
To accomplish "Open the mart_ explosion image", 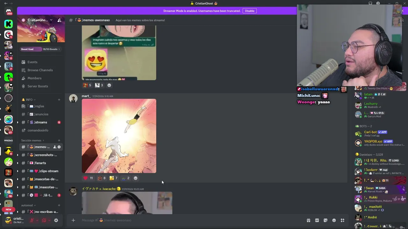I will (119, 136).
